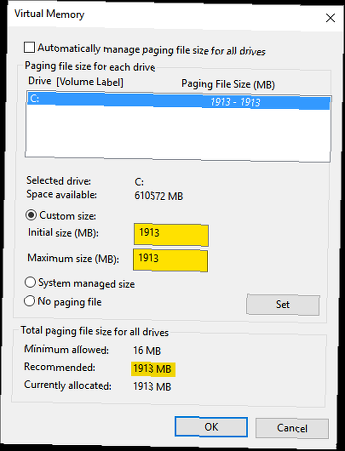Close the Virtual Memory dialog with X
Viewport: 345px width, 451px height.
pos(330,18)
